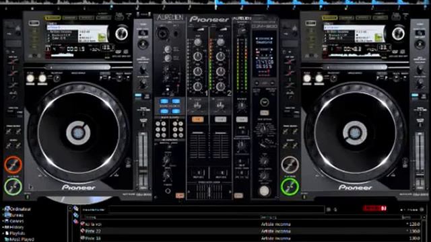This screenshot has height=242, width=431.
Task: Toggle left deck blue vinyl jog mode button
Action: [138, 95]
